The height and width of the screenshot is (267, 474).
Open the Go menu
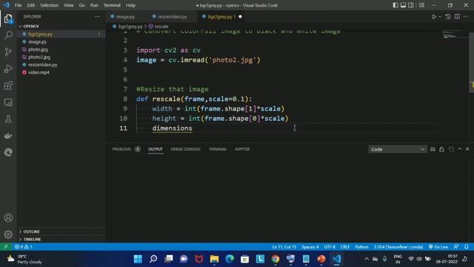(x=81, y=5)
